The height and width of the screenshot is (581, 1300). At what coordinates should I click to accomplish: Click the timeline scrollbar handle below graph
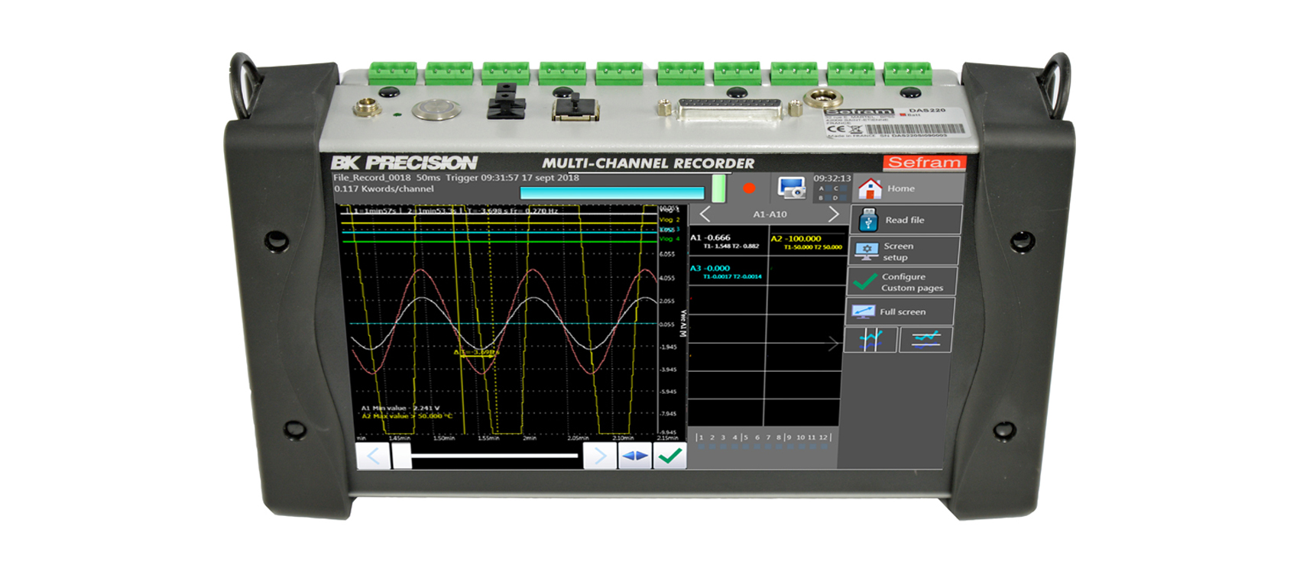coord(402,457)
